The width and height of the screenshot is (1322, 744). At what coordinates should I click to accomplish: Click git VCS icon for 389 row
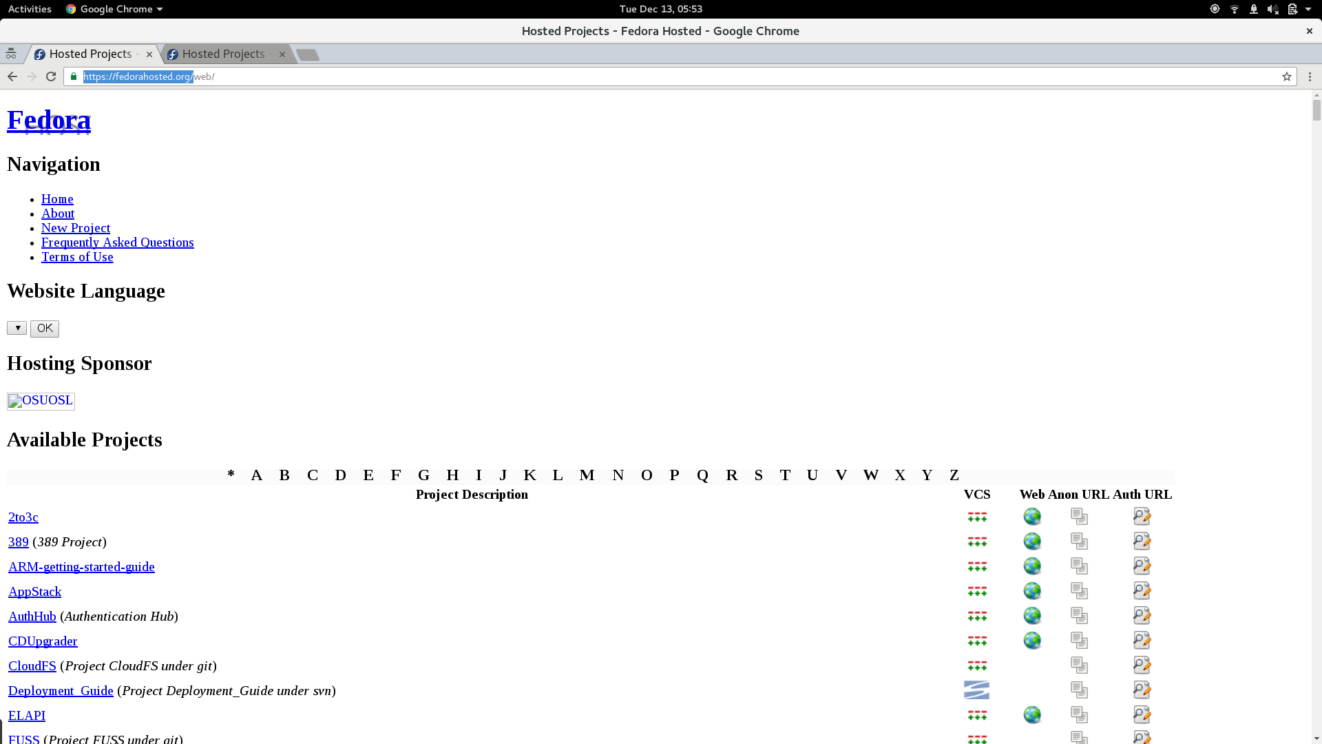point(977,541)
